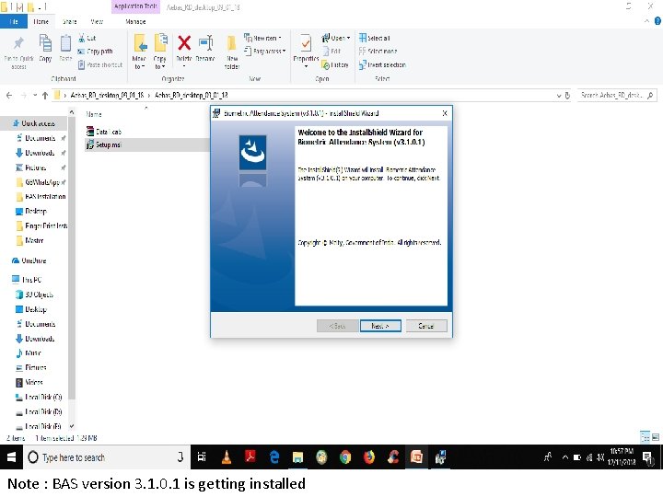The height and width of the screenshot is (497, 663).
Task: Click Copy path in Clipboard group
Action: pos(96,52)
